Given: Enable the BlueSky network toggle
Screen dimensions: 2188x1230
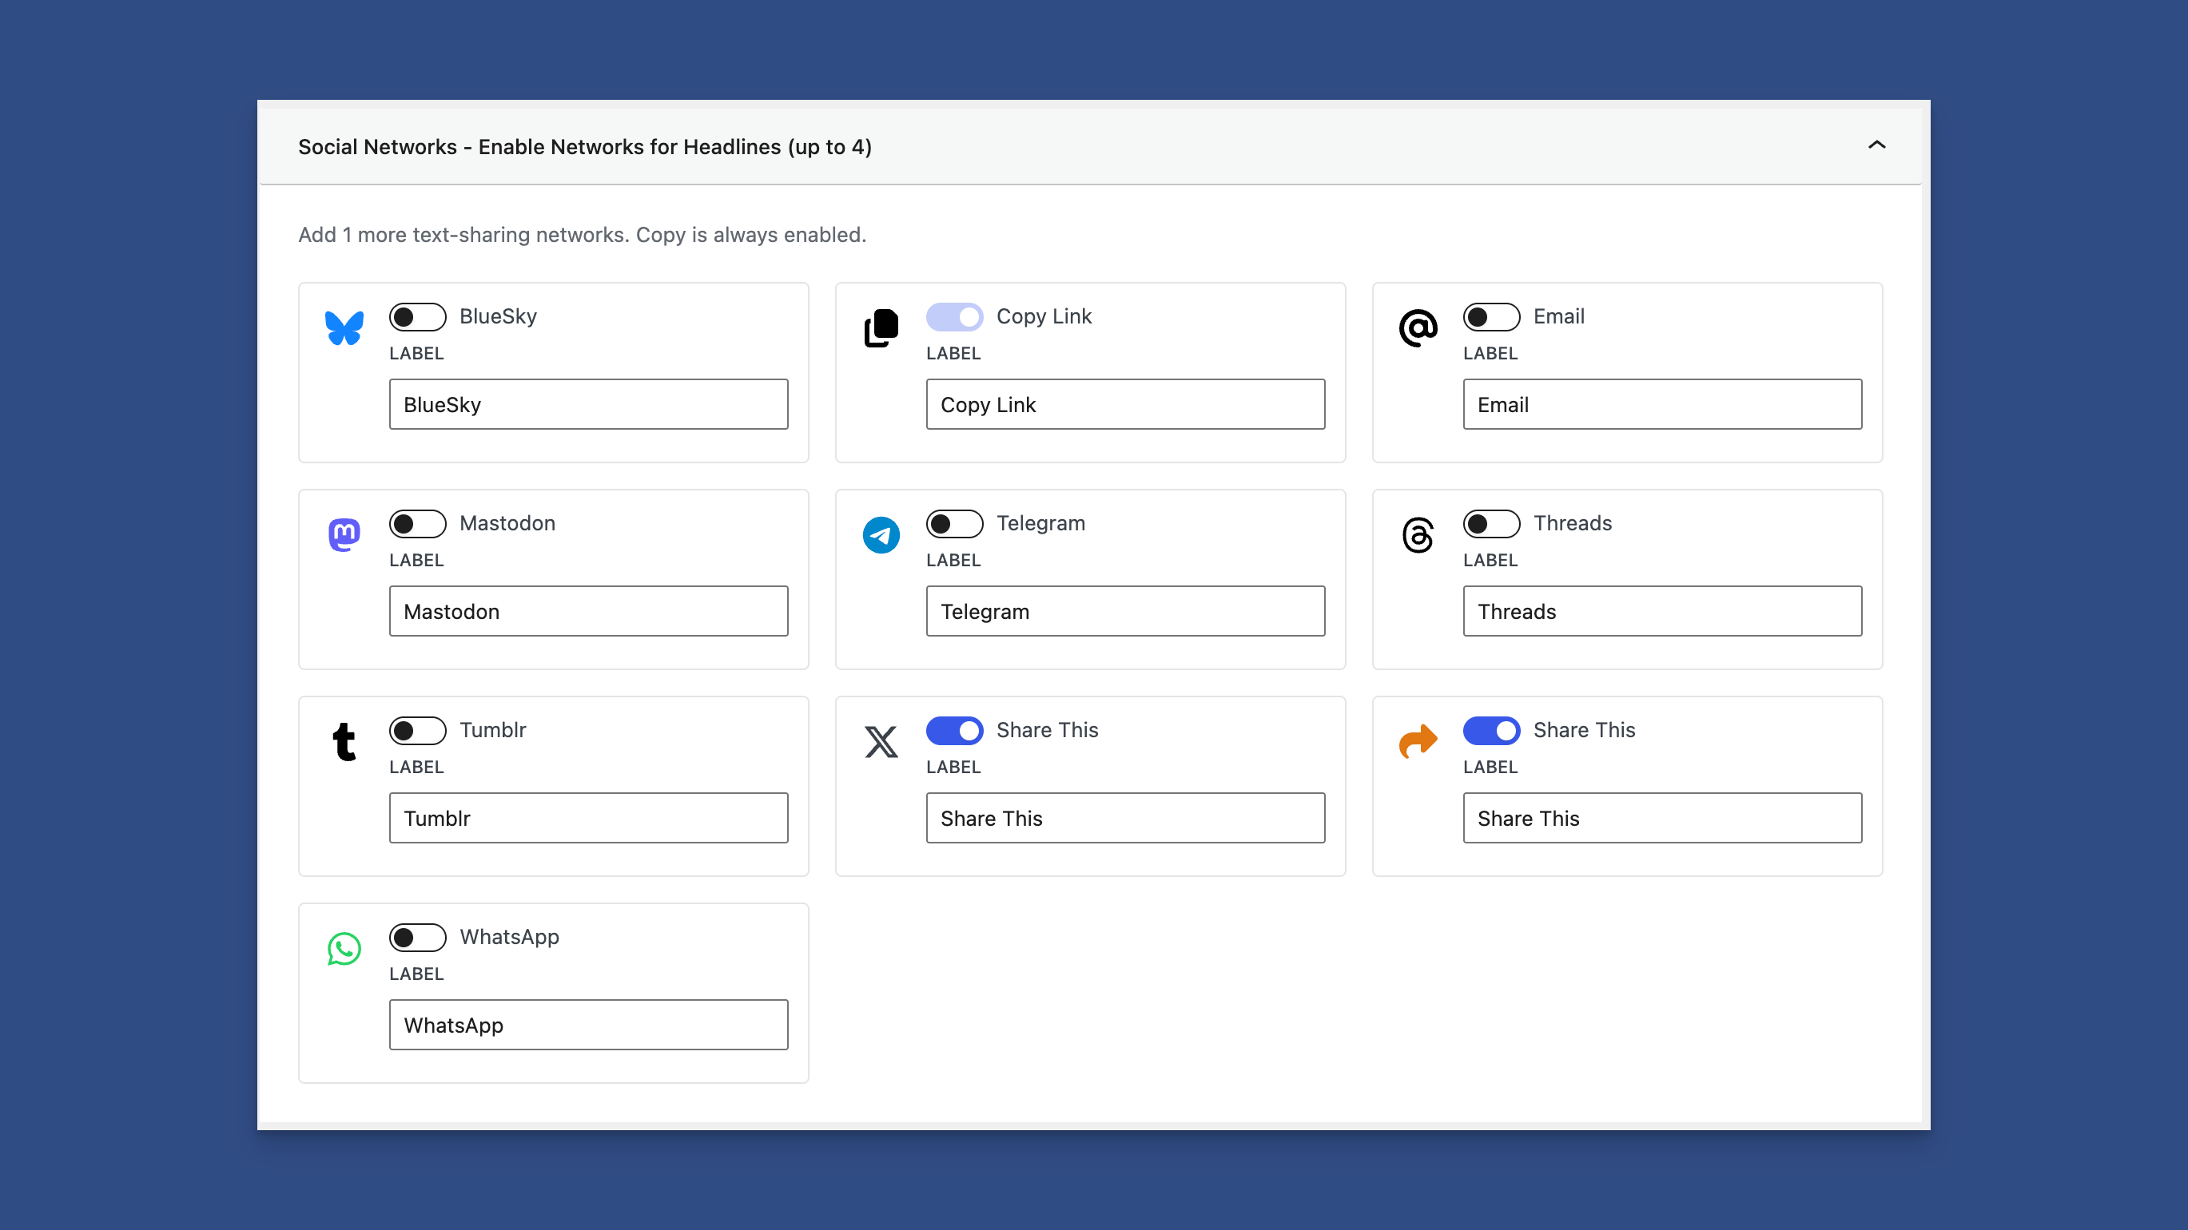Looking at the screenshot, I should (417, 316).
